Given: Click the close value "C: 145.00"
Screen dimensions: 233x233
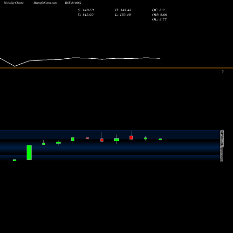Looking at the screenshot, I should pyautogui.click(x=86, y=15).
